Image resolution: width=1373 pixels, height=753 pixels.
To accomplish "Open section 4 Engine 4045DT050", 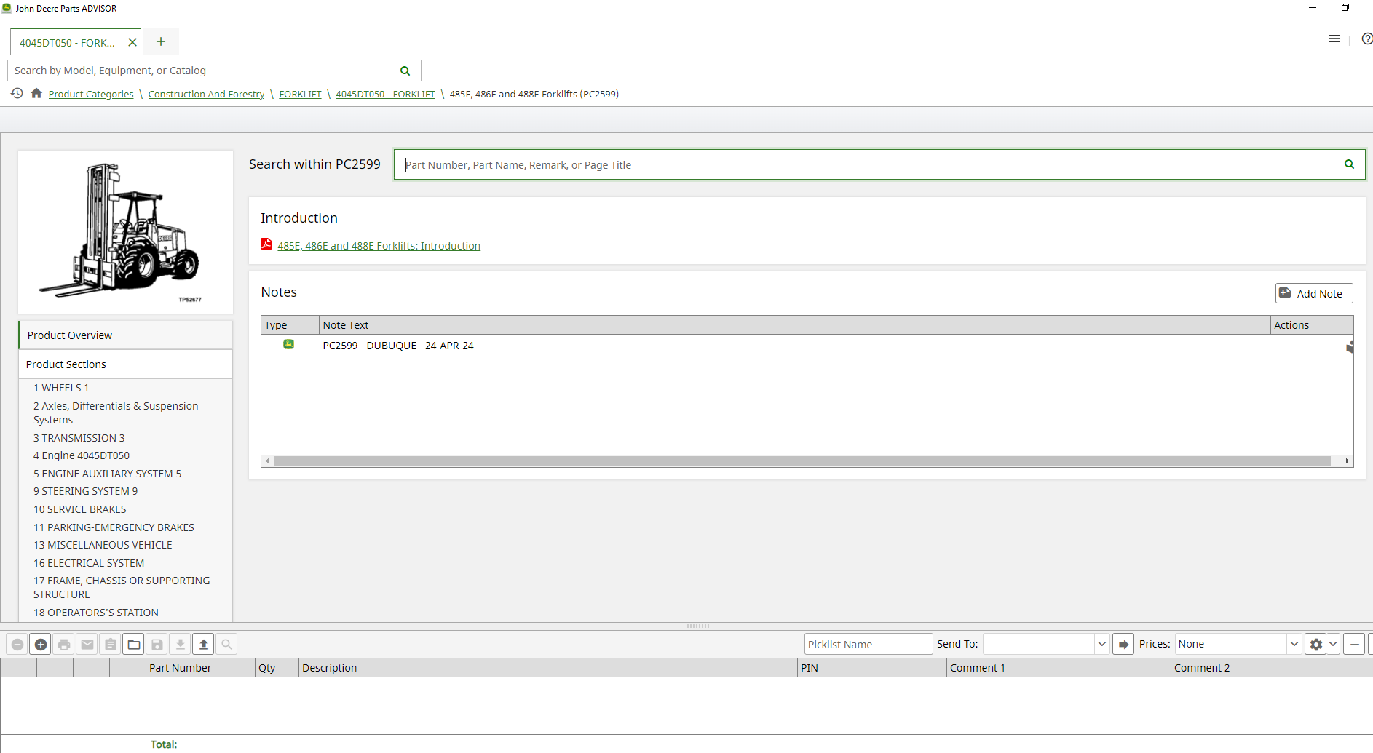I will tap(82, 455).
